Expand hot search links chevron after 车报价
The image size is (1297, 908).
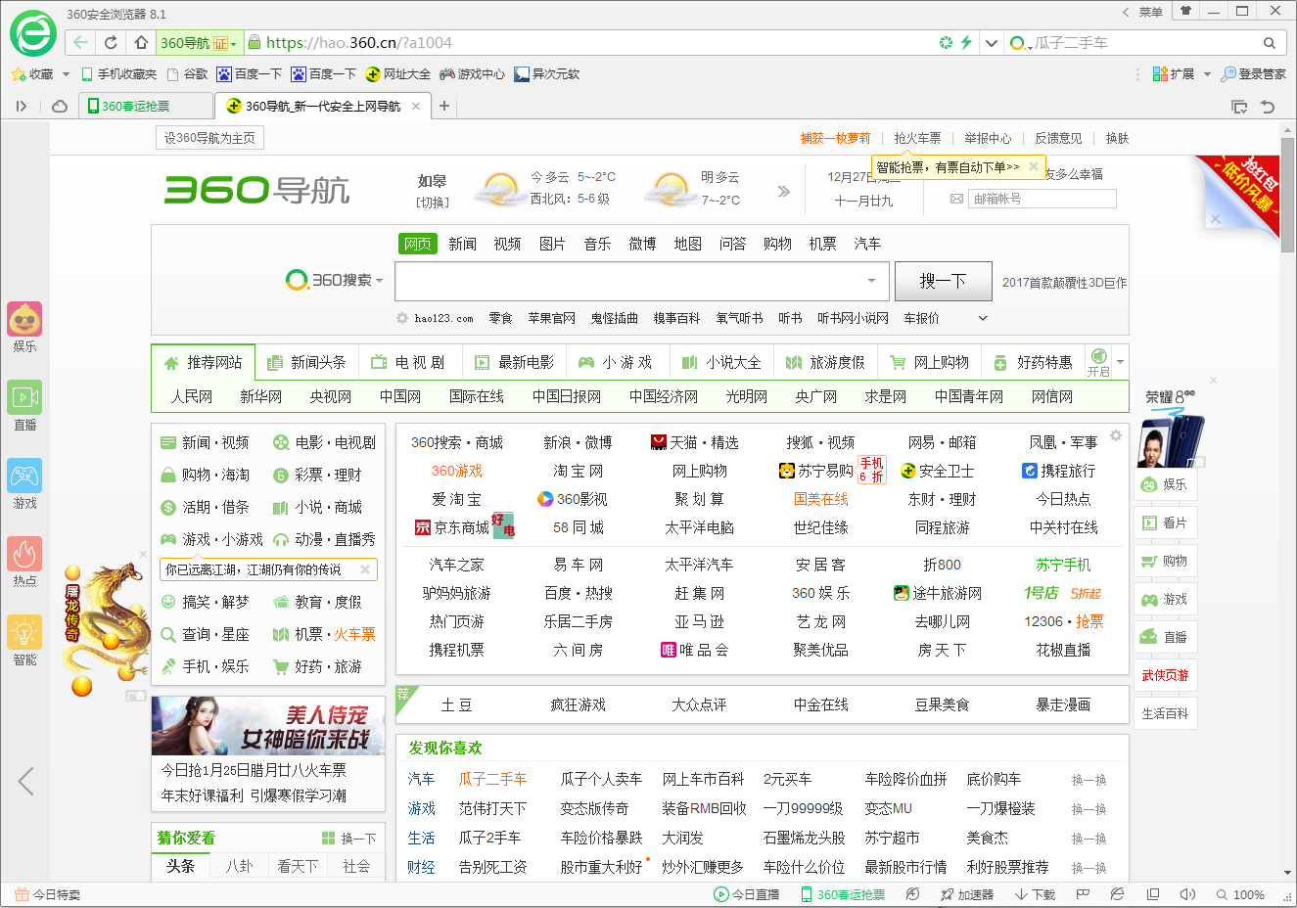pyautogui.click(x=983, y=318)
